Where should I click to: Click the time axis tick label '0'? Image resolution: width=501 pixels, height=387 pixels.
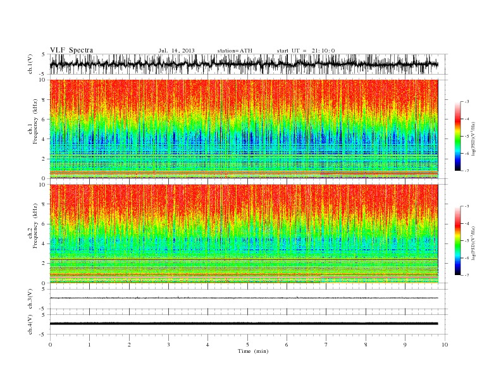(50, 345)
